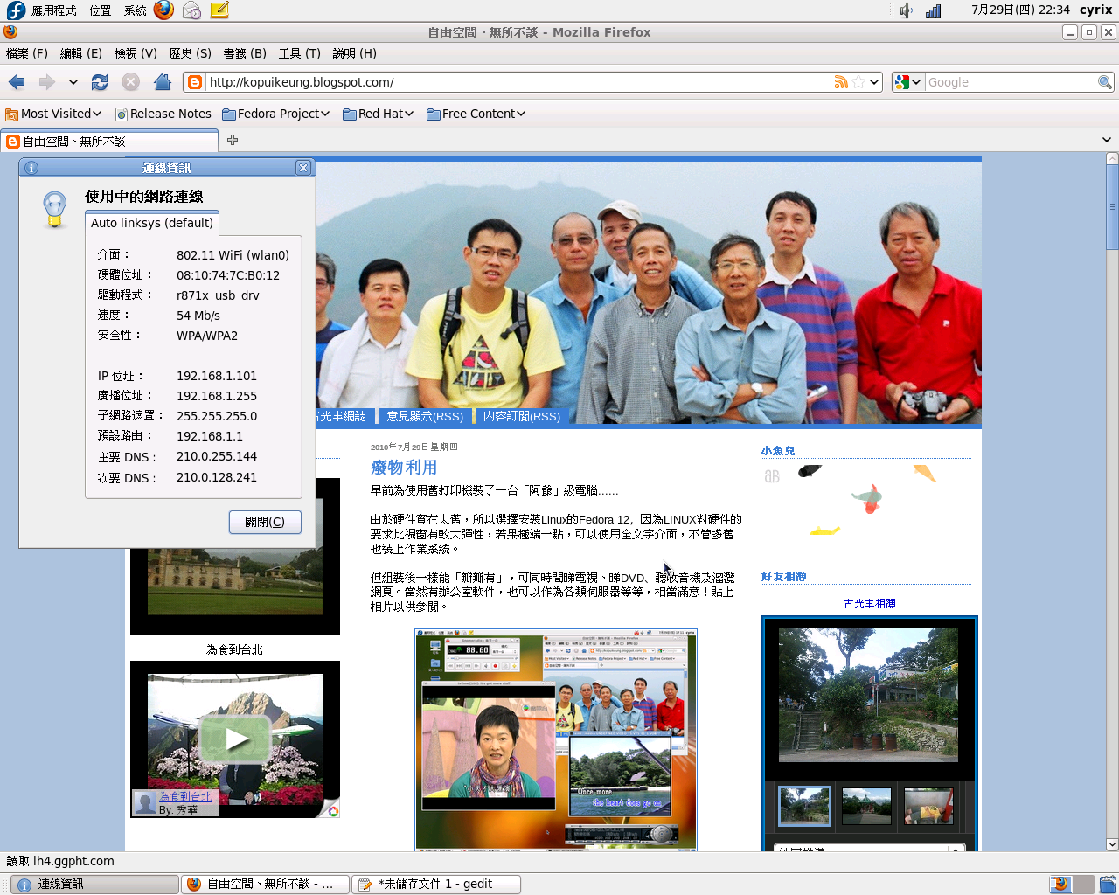Click the 關閉(C) button

[x=265, y=522]
